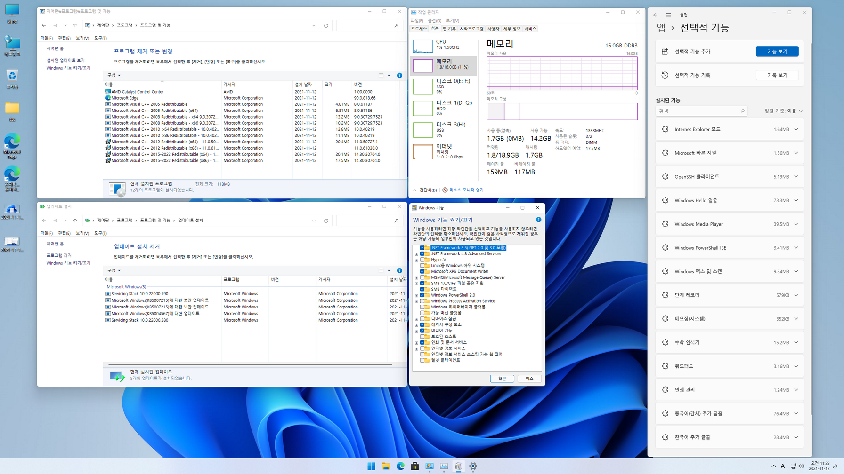Click the View history button in Settings

tap(777, 75)
